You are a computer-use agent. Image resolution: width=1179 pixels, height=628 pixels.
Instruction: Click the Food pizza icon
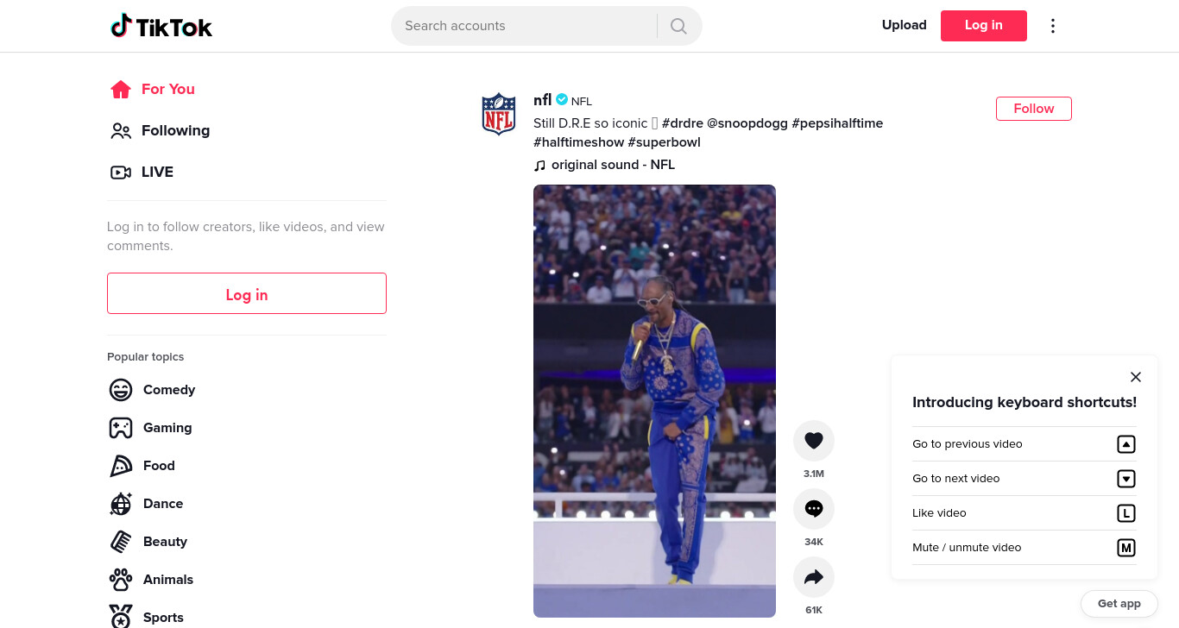coord(121,466)
